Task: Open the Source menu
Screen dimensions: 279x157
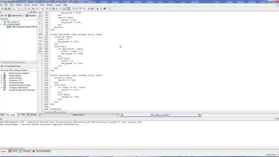Action: click(27, 5)
